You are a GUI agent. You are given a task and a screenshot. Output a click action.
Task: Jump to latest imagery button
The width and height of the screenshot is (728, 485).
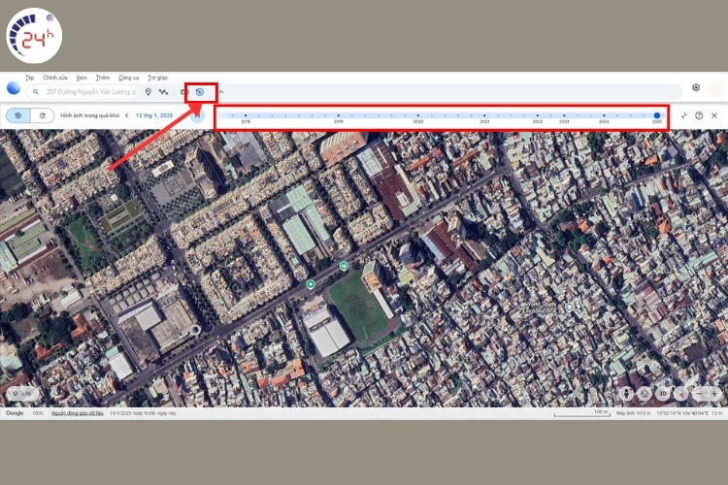[197, 115]
